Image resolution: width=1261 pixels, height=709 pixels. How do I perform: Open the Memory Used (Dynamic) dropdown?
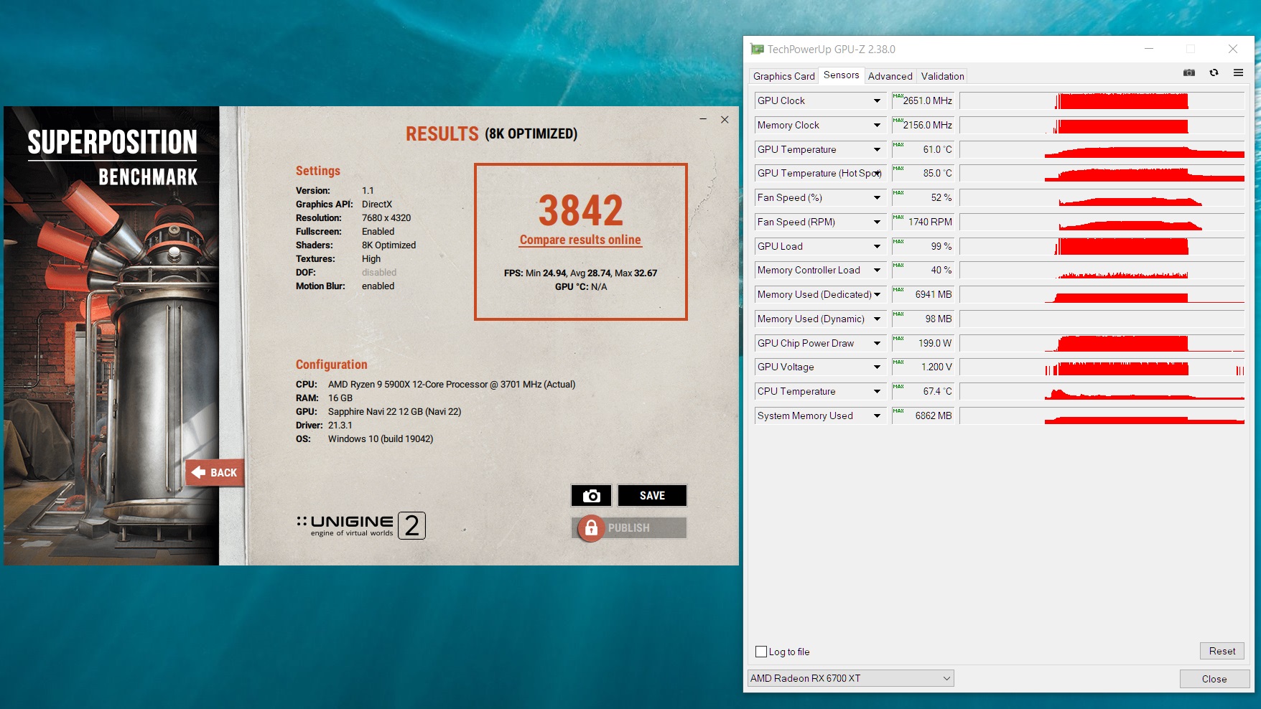click(877, 319)
